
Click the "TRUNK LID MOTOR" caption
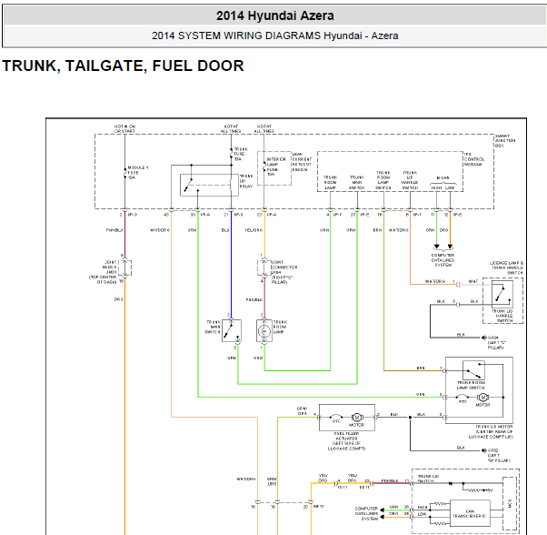494,427
